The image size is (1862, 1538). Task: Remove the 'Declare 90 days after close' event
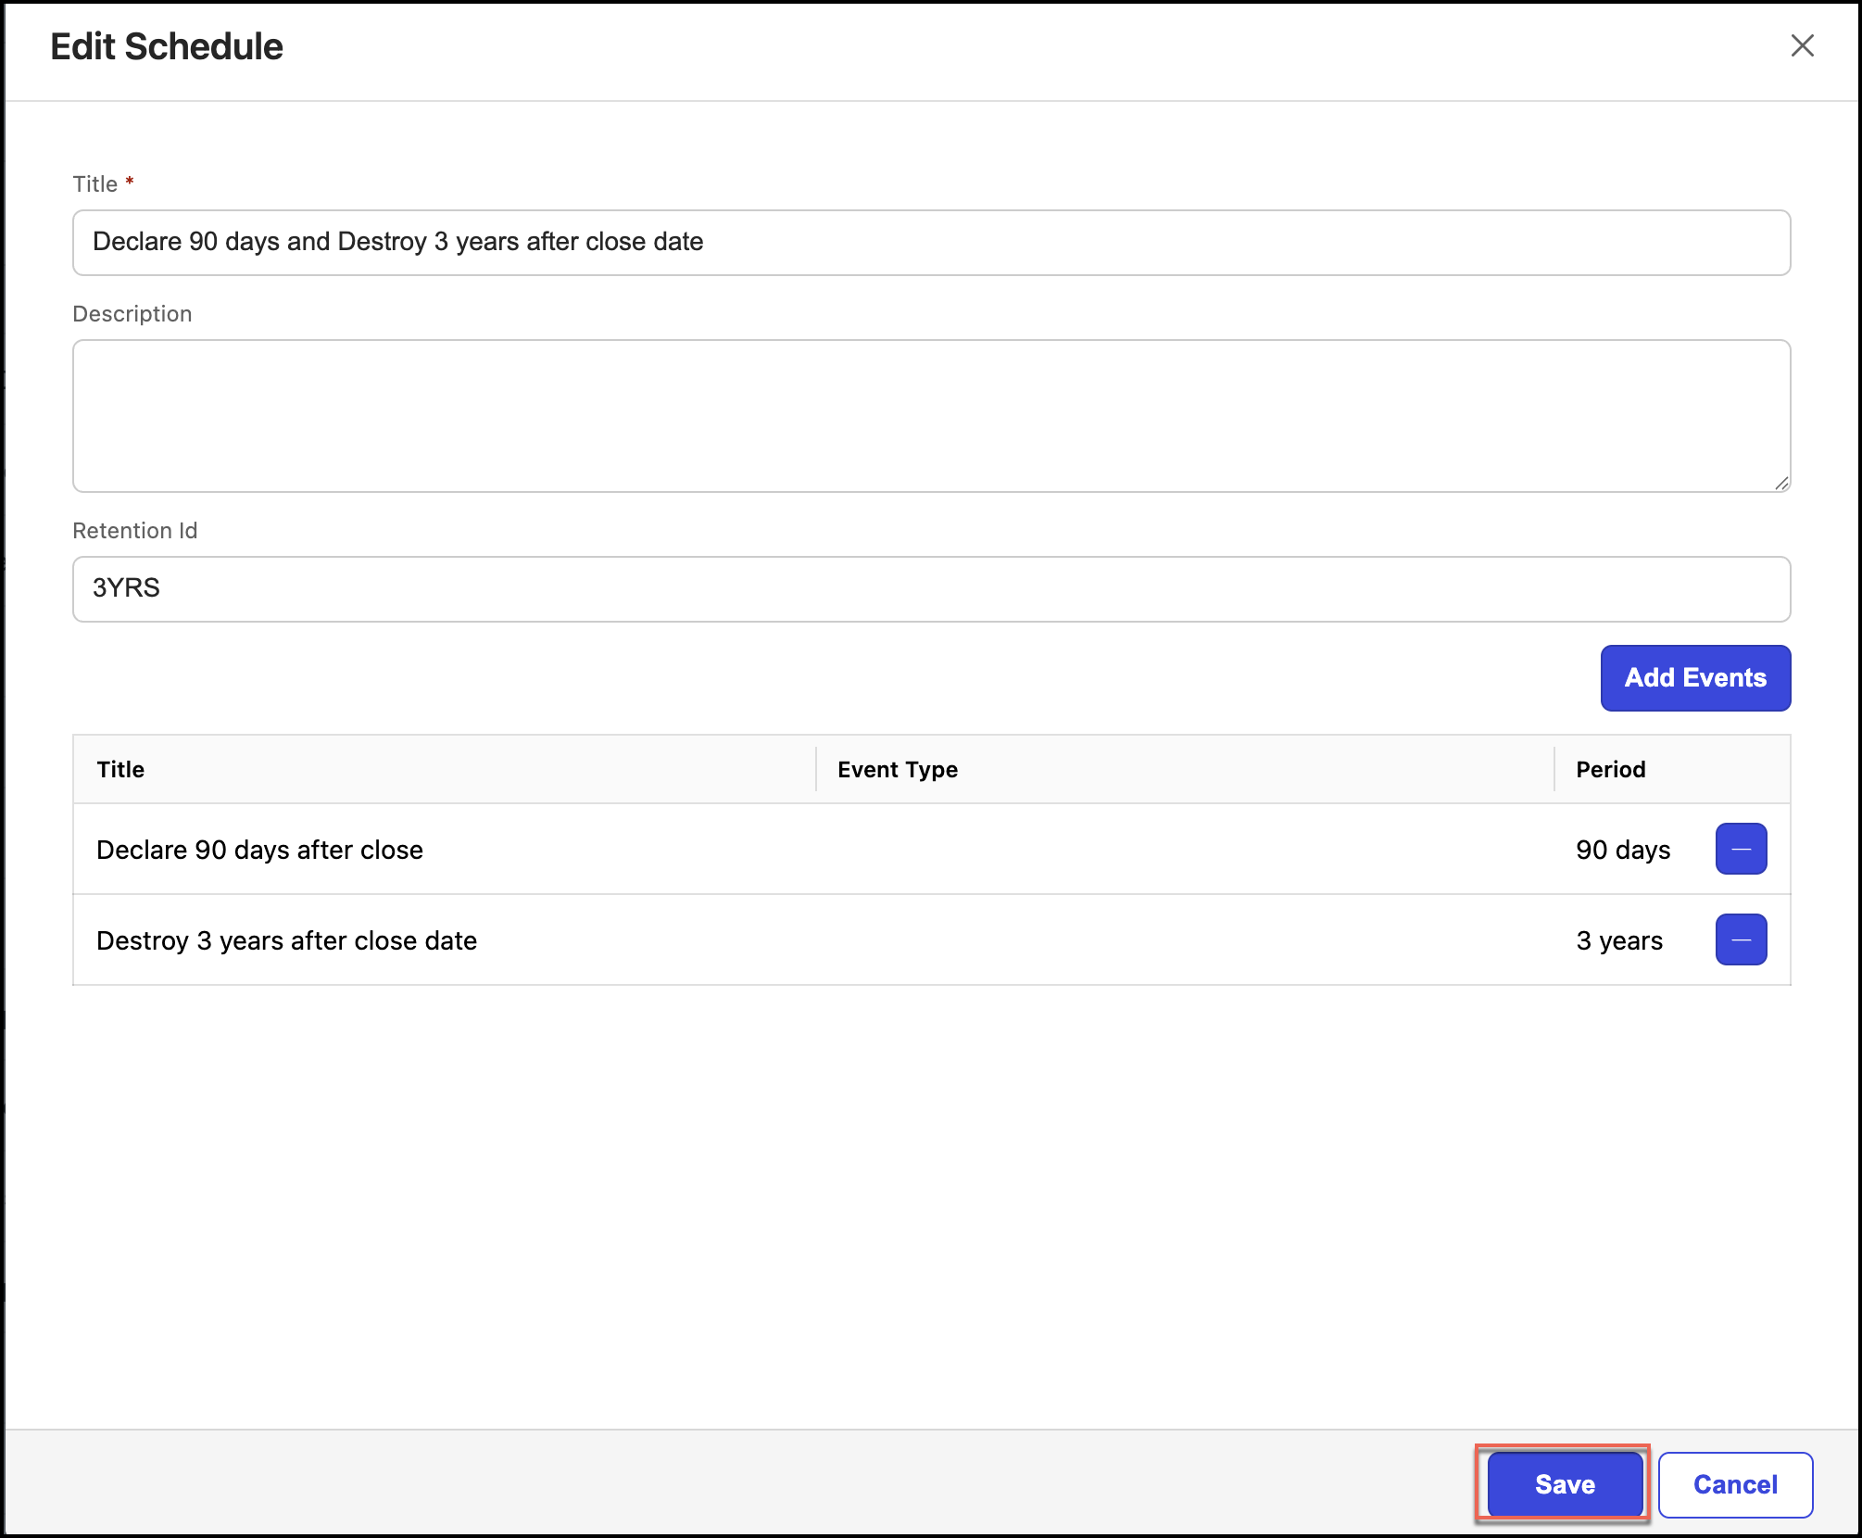[1741, 849]
